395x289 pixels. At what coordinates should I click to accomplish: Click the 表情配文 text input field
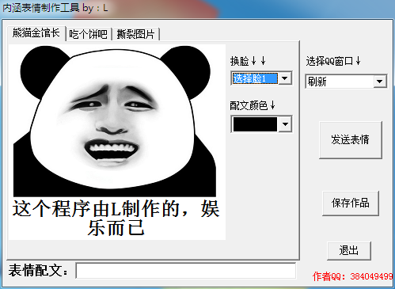[186, 271]
